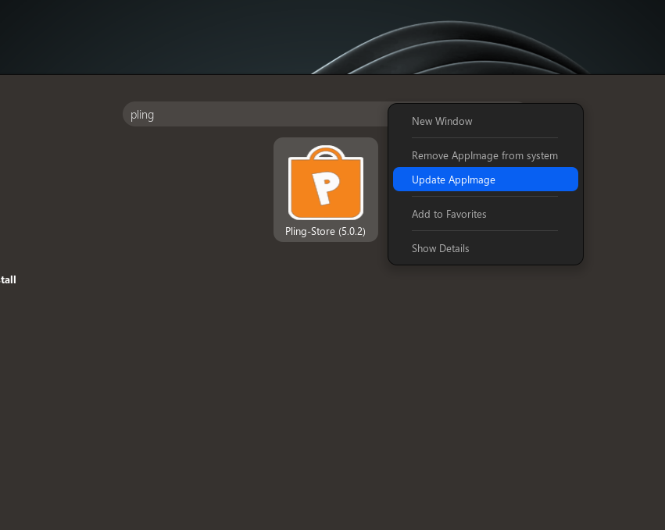Open a New Window for Pling-Store
Screen dimensions: 665x530
442,121
